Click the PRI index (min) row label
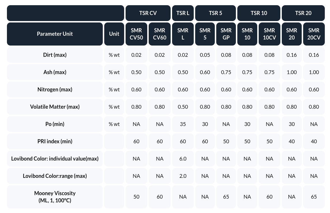Screen dimensions: 330x213 [55, 141]
